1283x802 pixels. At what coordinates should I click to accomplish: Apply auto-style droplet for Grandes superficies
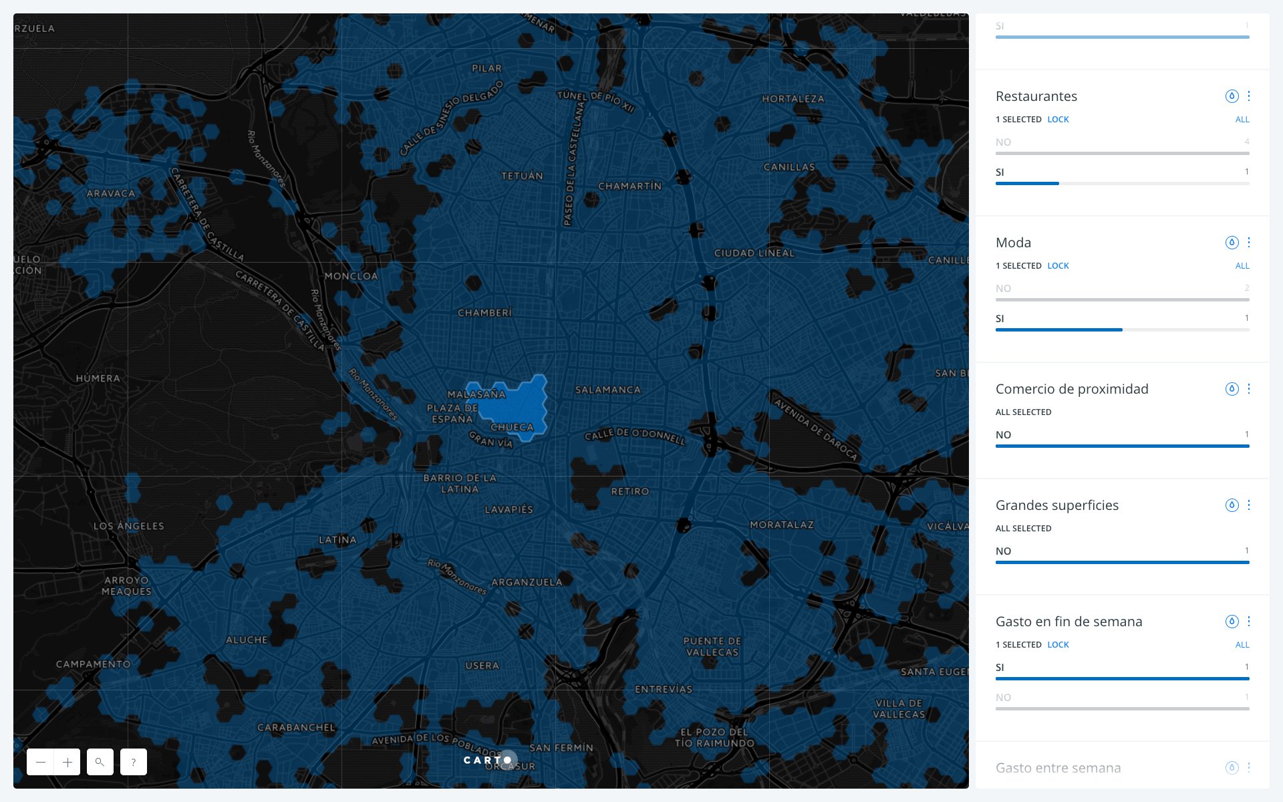(x=1232, y=505)
